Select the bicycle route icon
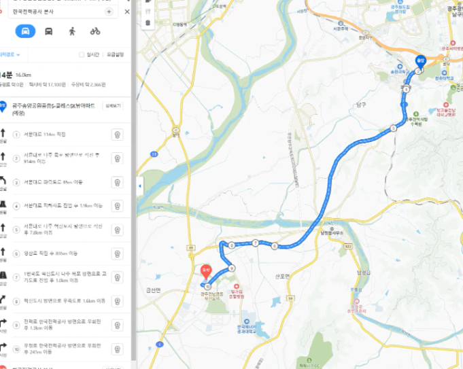This screenshot has height=369, width=463. [95, 31]
